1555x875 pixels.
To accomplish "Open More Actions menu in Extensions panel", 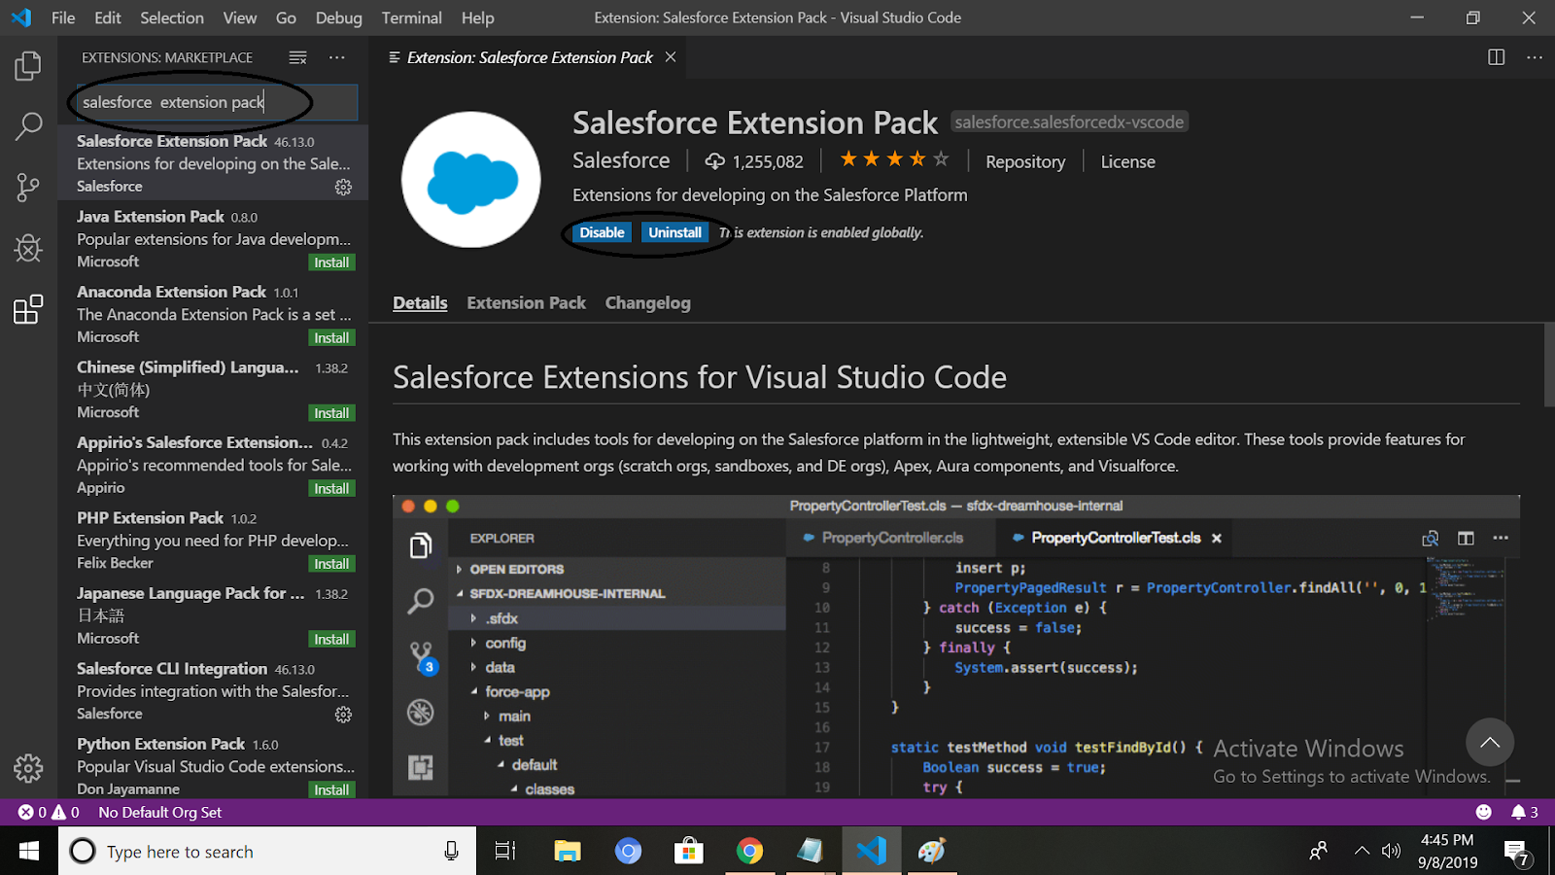I will point(336,57).
